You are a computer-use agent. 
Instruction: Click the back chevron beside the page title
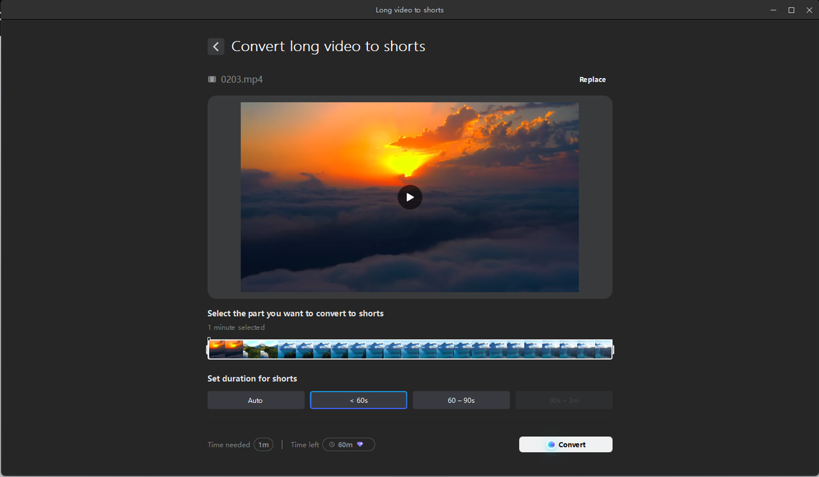[216, 46]
